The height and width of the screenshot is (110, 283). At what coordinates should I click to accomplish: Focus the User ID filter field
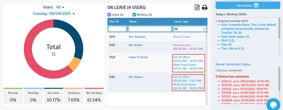117,29
